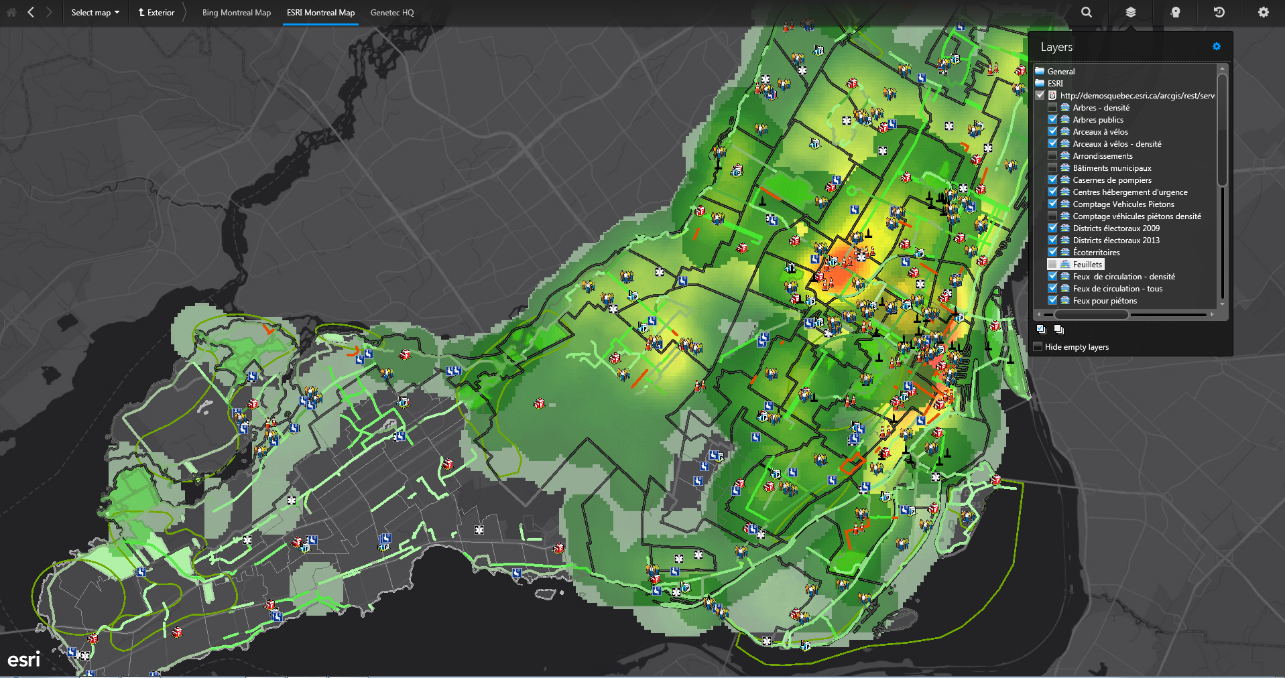The height and width of the screenshot is (678, 1285).
Task: Switch to the Bing Montreal Map tab
Action: tap(237, 12)
